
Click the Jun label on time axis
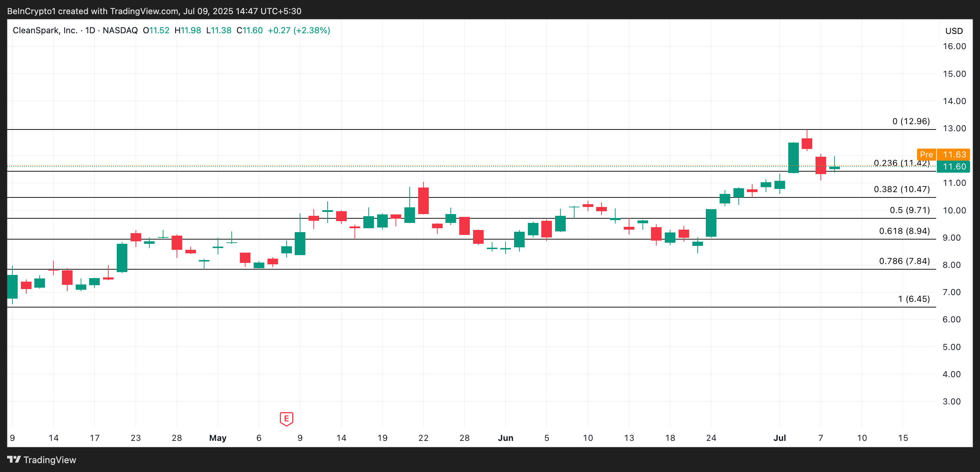(505, 438)
